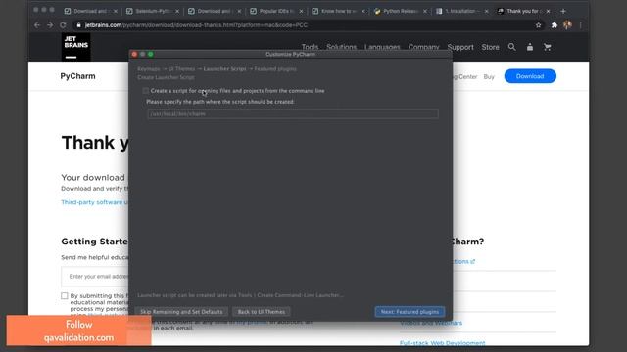Click Next: Featured plugins button
Viewport: 627px width, 352px height.
[x=410, y=312]
